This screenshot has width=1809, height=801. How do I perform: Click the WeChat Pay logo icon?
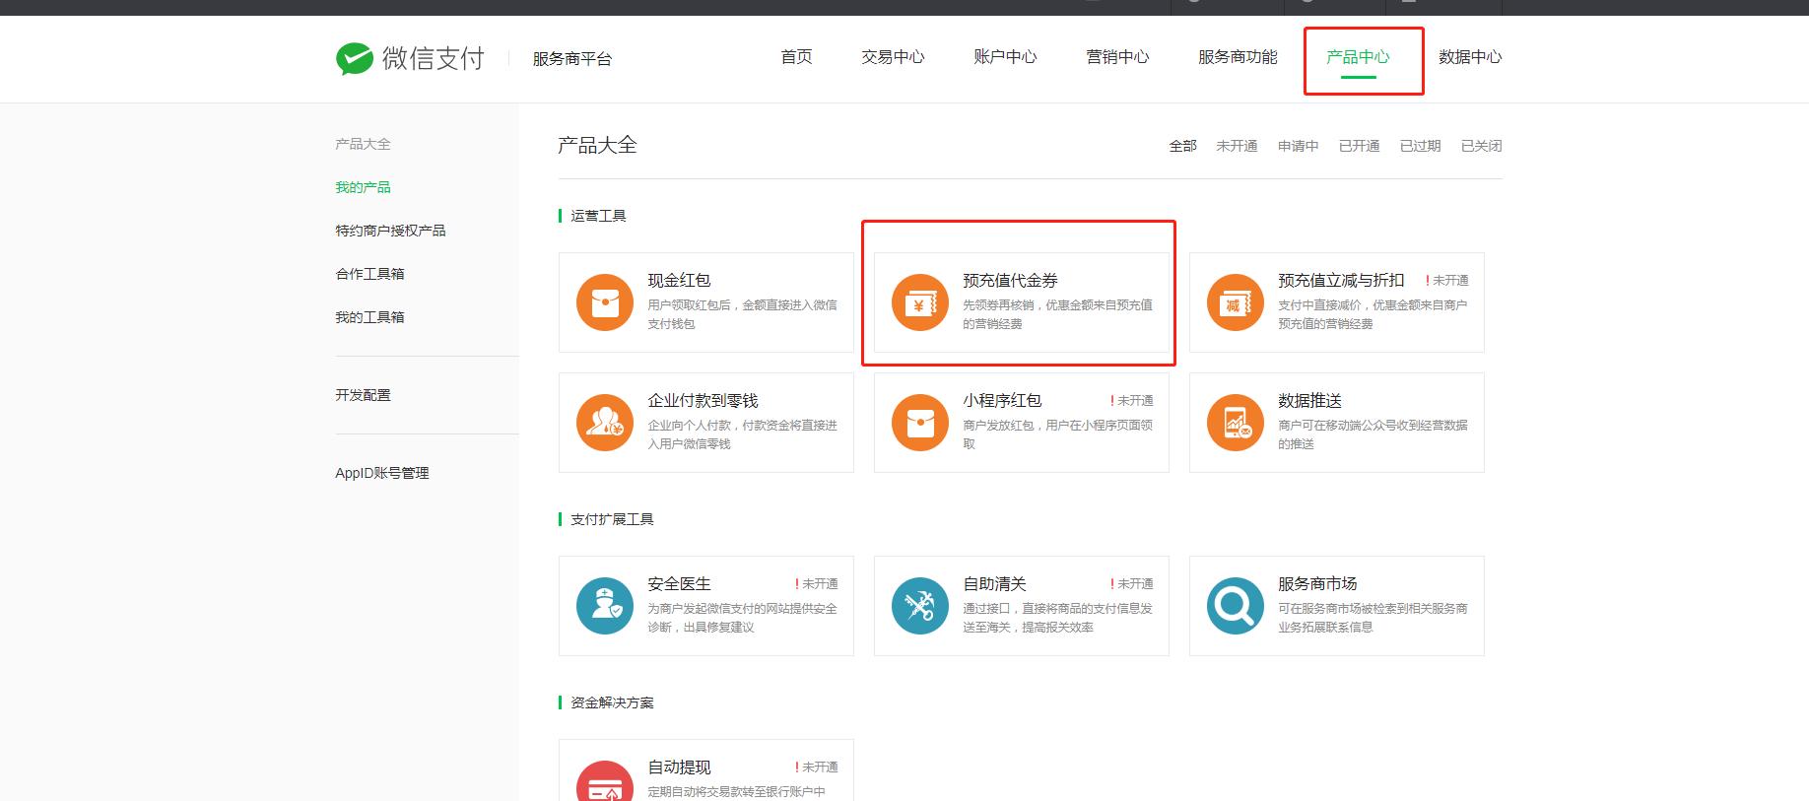pos(354,59)
